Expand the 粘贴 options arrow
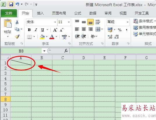Screen dimensions: 156x120 pyautogui.click(x=8, y=37)
